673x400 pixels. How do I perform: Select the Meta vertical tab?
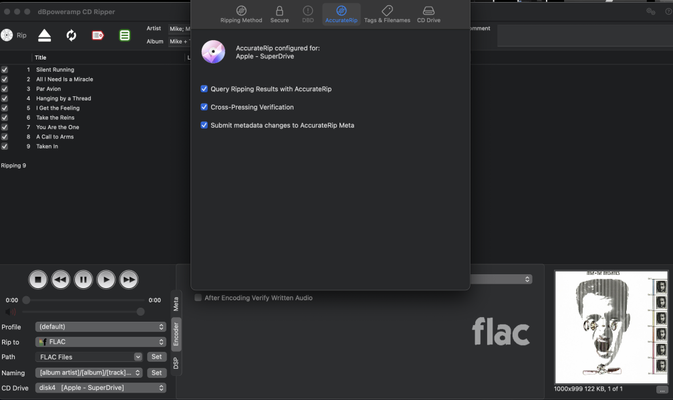point(176,304)
